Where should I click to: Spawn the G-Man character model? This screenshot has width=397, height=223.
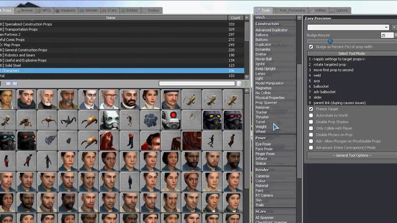(x=88, y=99)
